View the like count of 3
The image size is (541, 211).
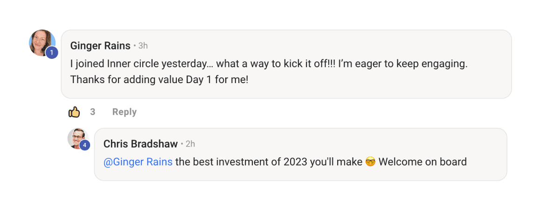[93, 112]
